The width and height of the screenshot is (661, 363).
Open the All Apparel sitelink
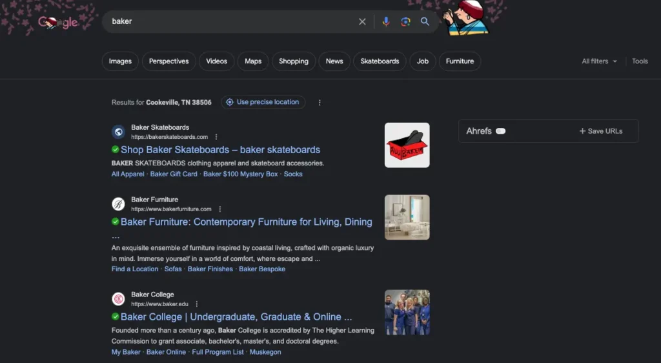[128, 174]
